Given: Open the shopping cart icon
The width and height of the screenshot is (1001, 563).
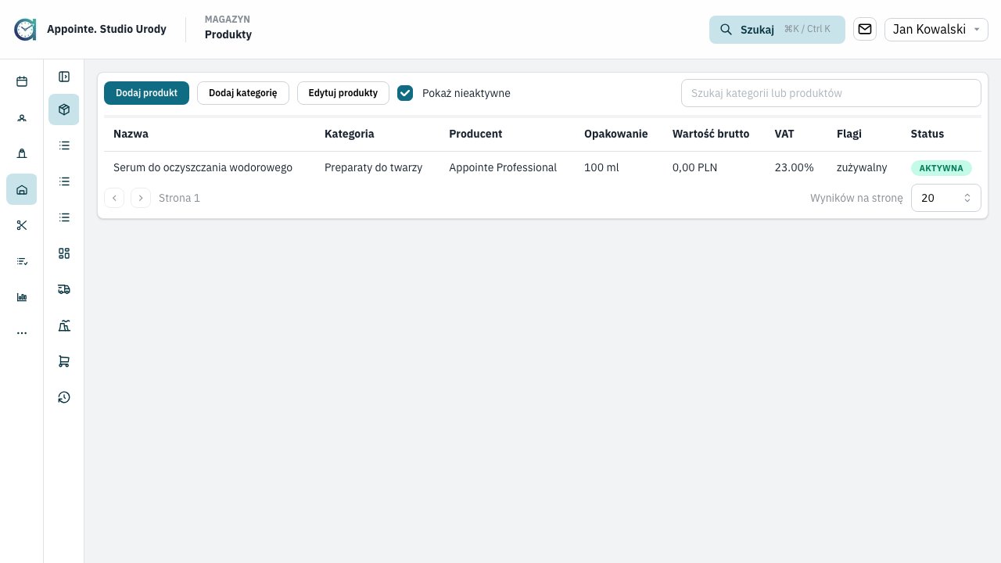Looking at the screenshot, I should [x=64, y=361].
